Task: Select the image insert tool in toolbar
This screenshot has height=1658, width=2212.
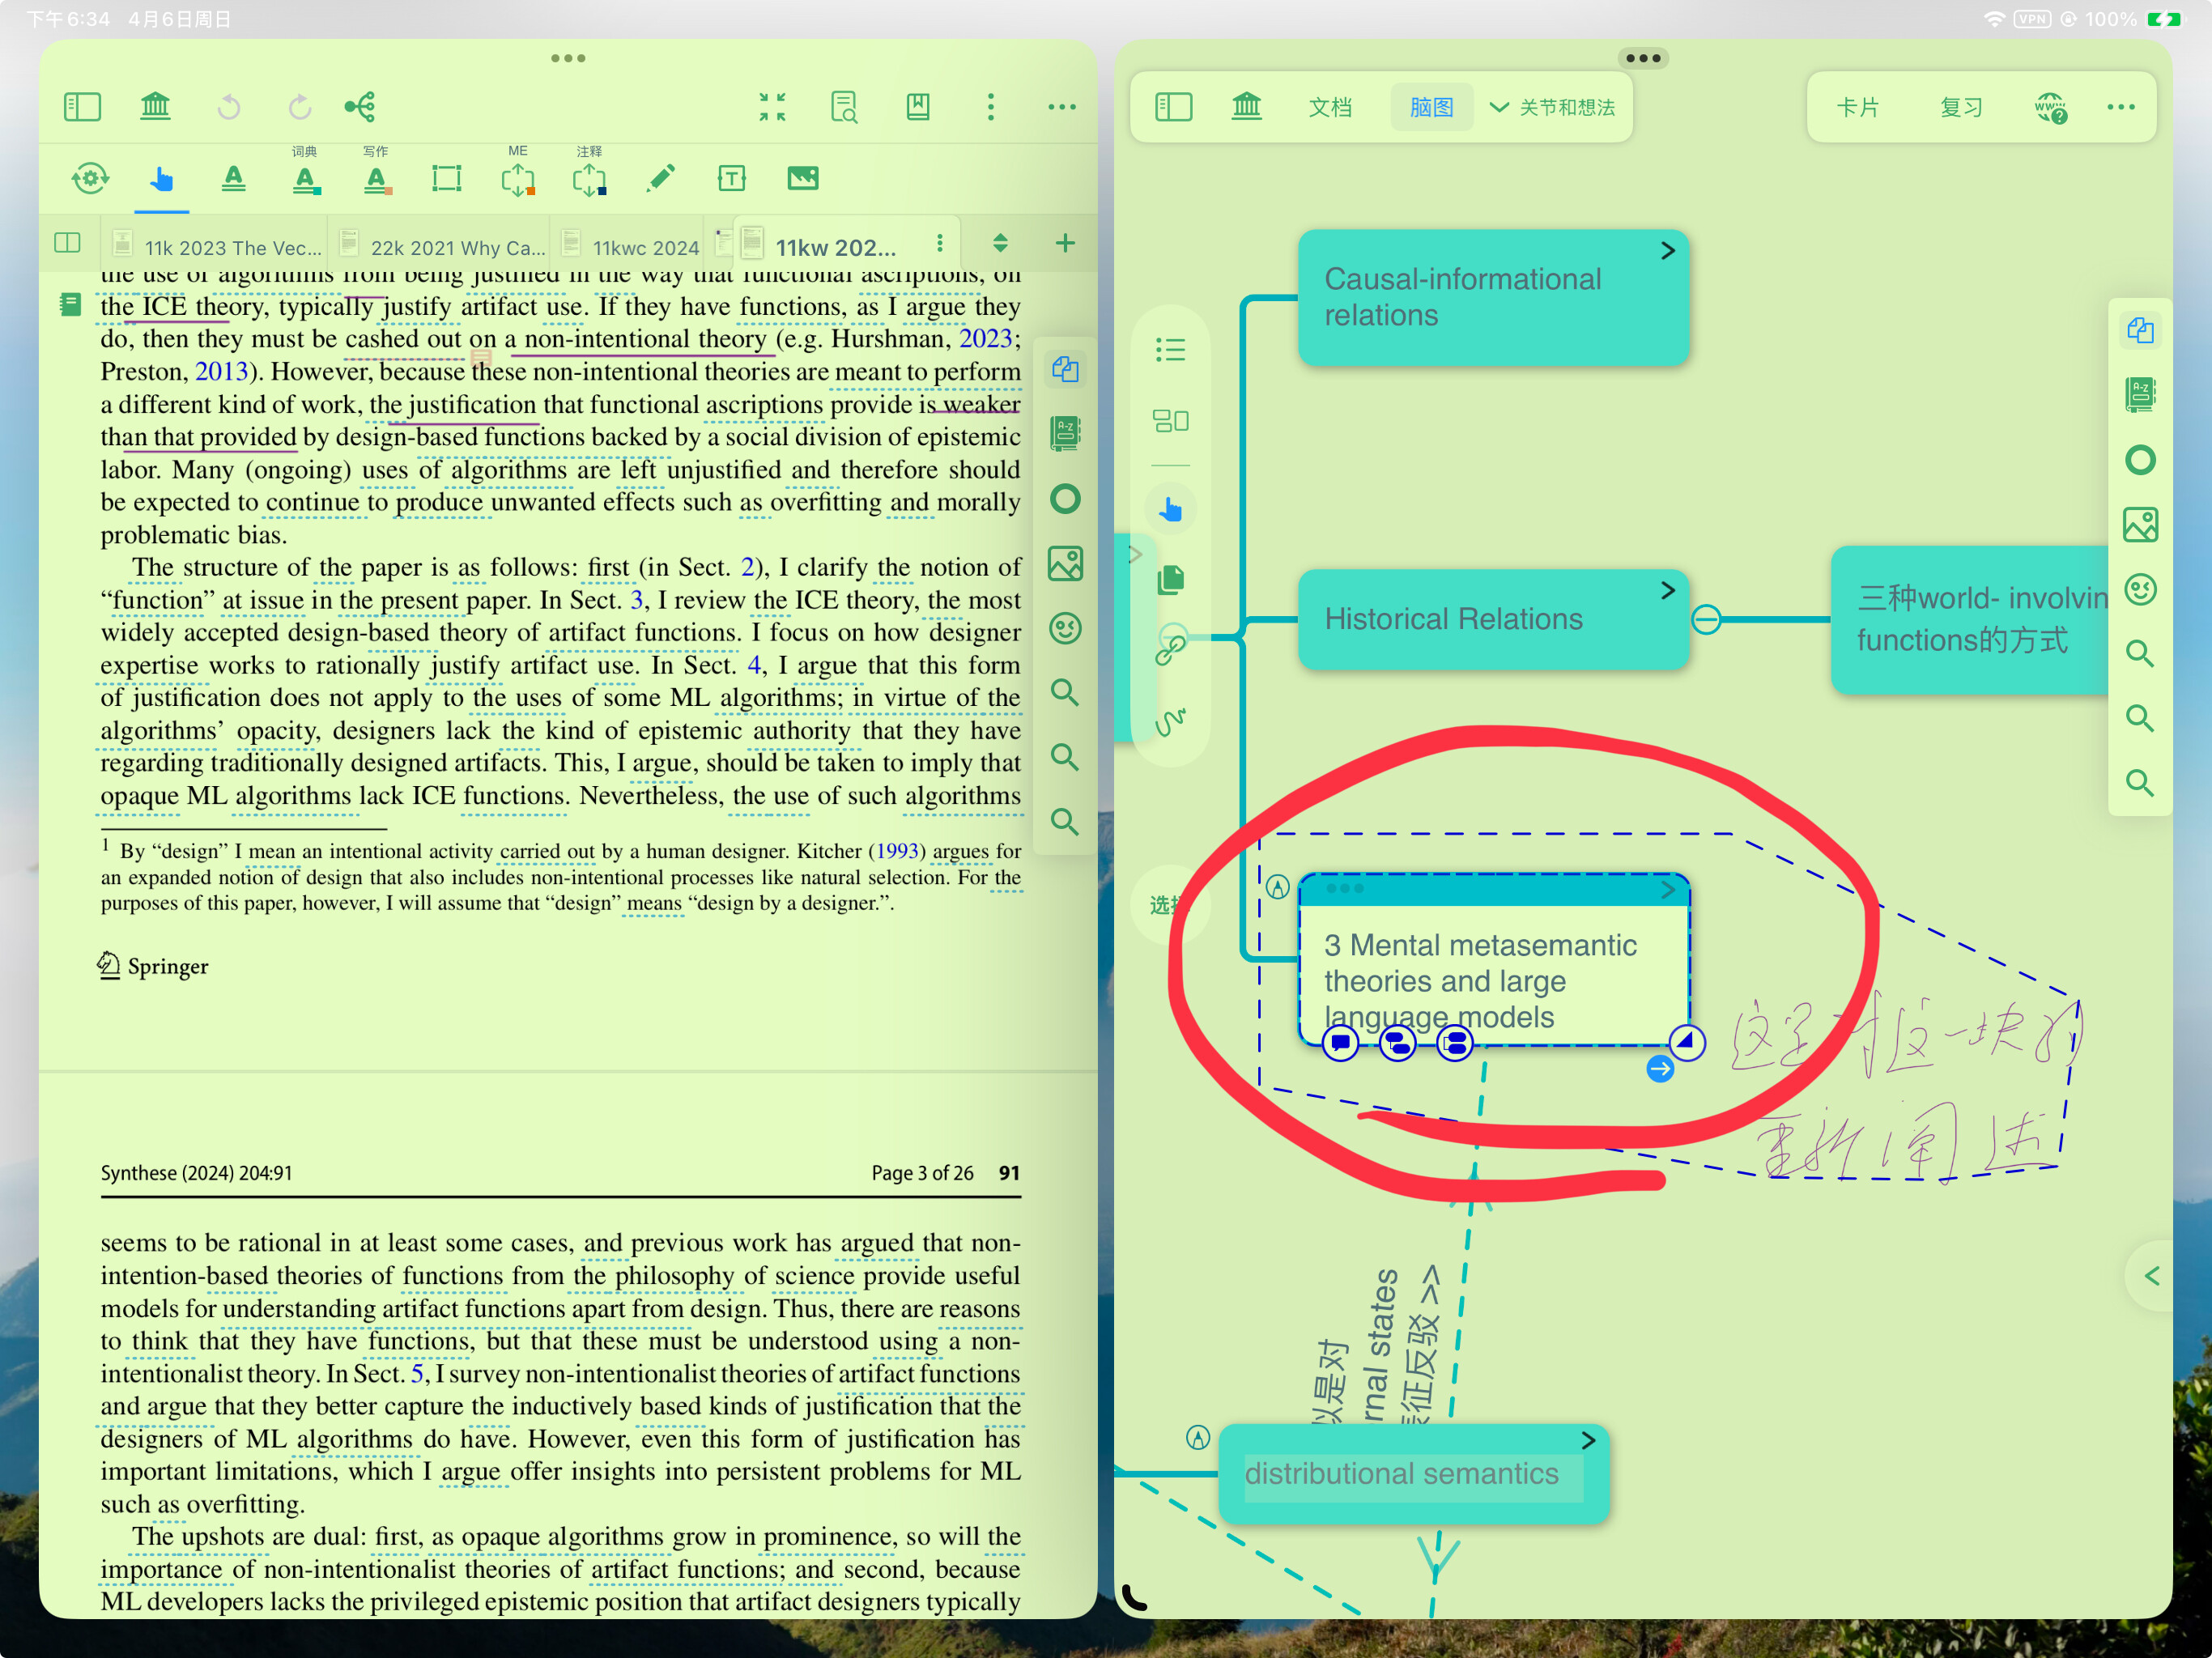Action: tap(803, 179)
